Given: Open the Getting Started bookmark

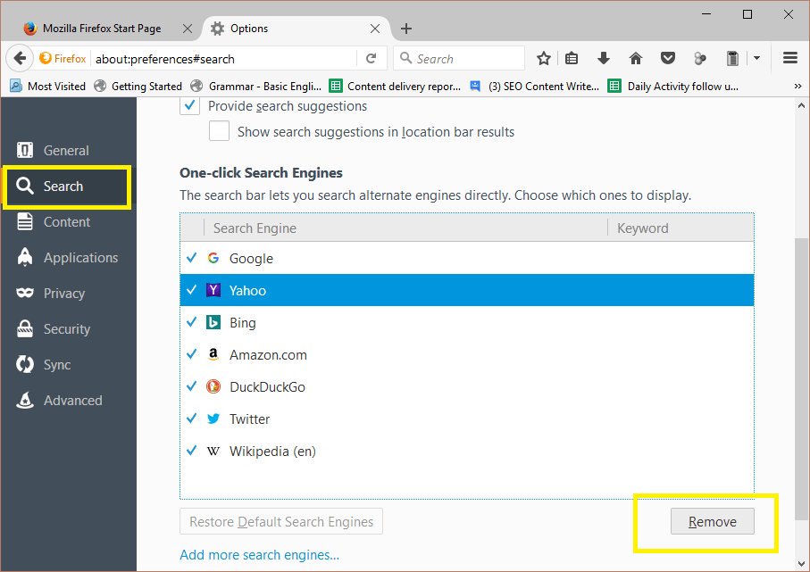Looking at the screenshot, I should [138, 87].
